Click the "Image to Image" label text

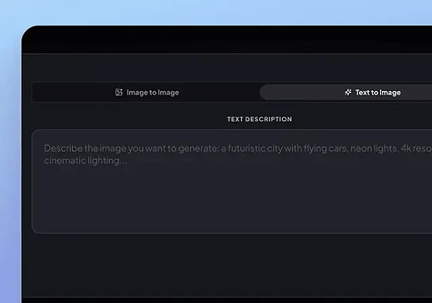[153, 92]
